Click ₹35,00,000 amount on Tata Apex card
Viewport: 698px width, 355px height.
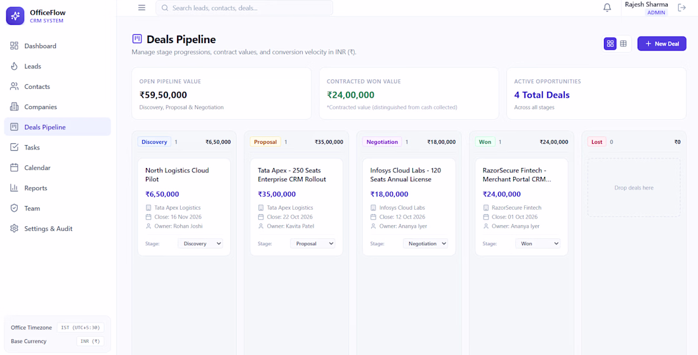coord(277,194)
